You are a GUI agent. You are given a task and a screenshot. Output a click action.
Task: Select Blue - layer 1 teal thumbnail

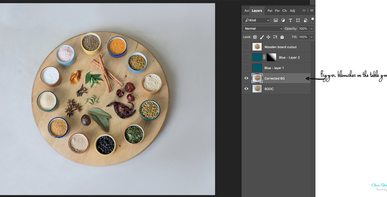pyautogui.click(x=257, y=68)
